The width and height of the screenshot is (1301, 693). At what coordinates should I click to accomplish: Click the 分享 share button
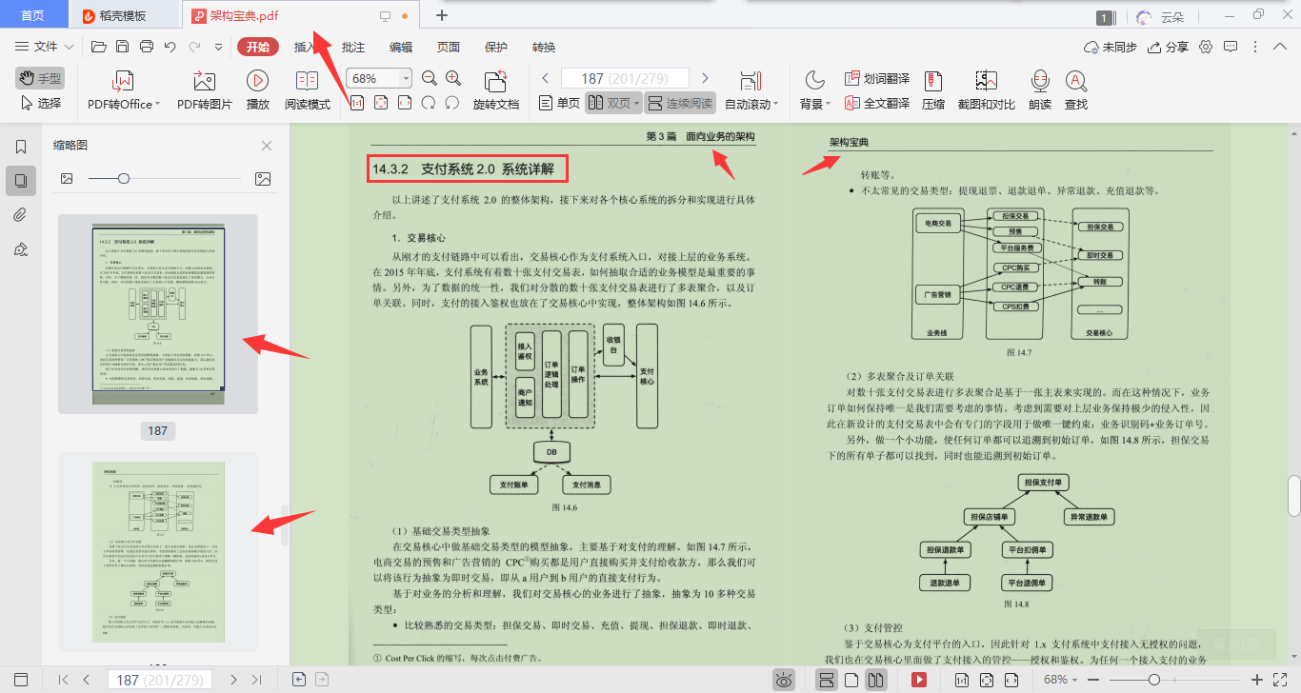[x=1168, y=47]
